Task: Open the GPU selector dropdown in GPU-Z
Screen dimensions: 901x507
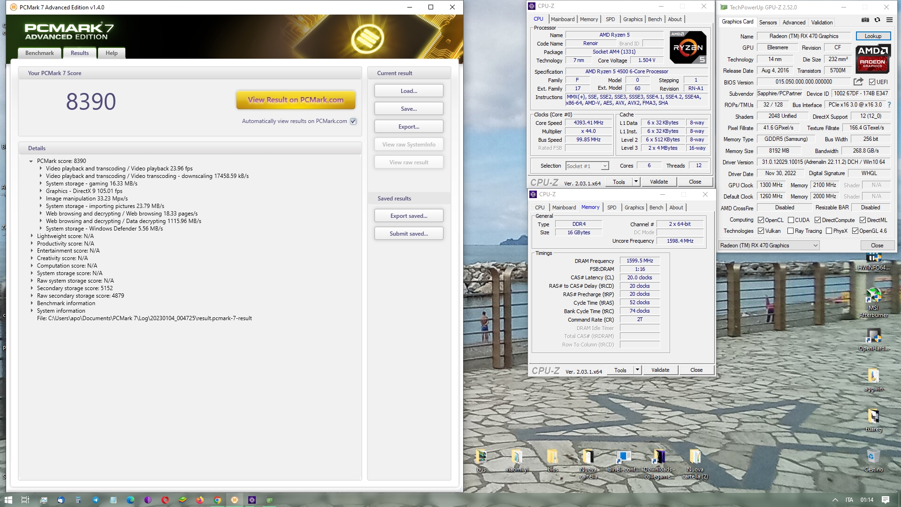Action: click(769, 246)
